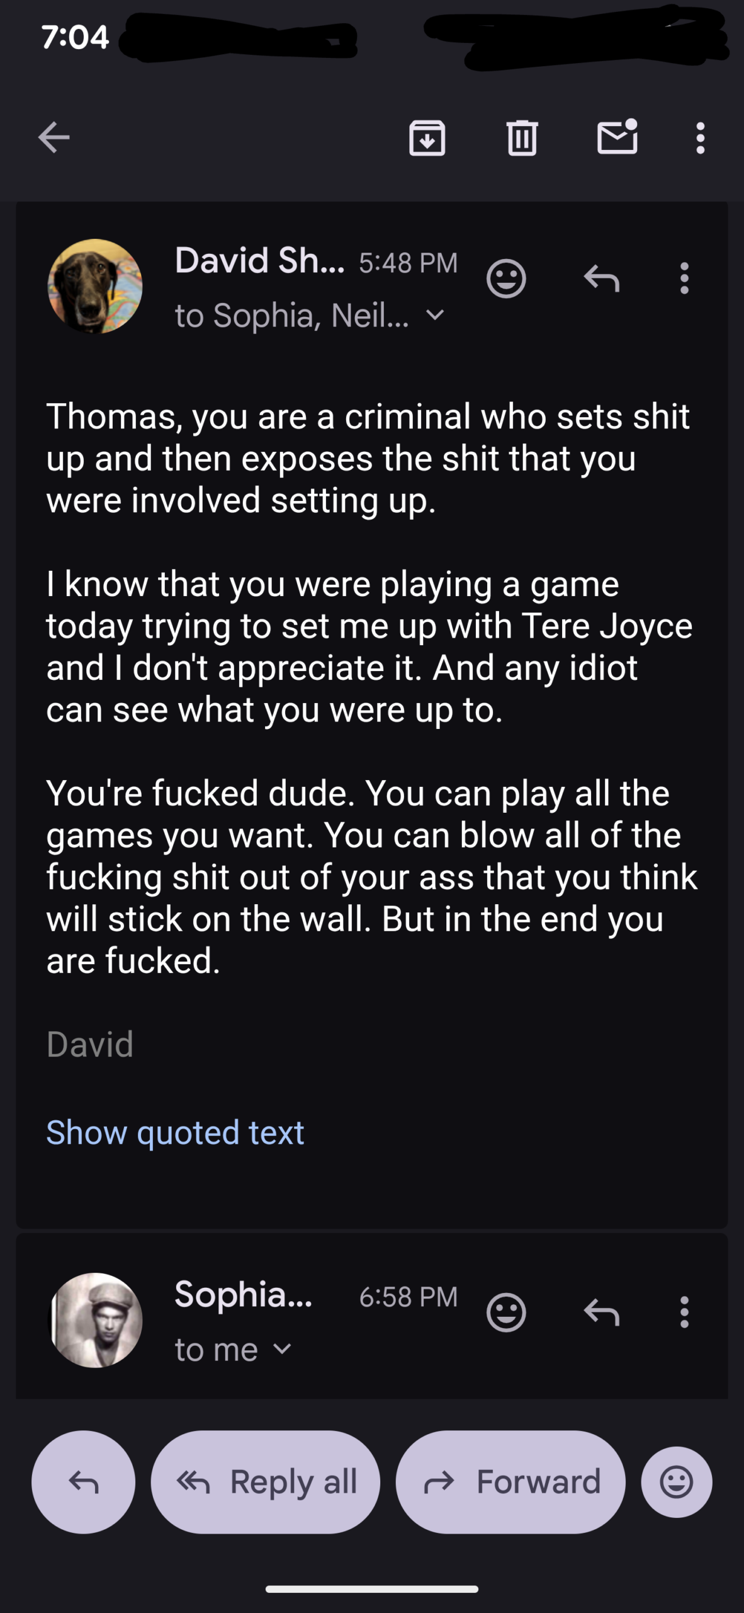Image resolution: width=744 pixels, height=1613 pixels.
Task: Reply to Sophia's 6:58 PM message
Action: coord(601,1312)
